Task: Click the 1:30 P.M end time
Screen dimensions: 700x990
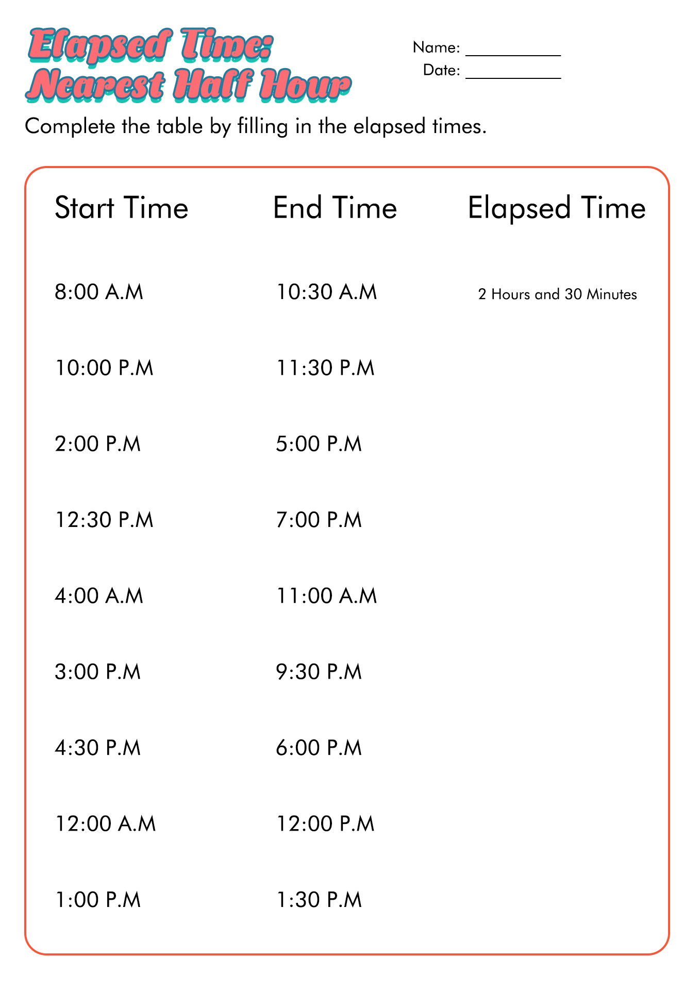Action: pyautogui.click(x=319, y=900)
